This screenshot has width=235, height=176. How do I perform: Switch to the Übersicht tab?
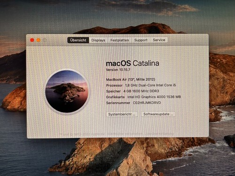(78, 40)
